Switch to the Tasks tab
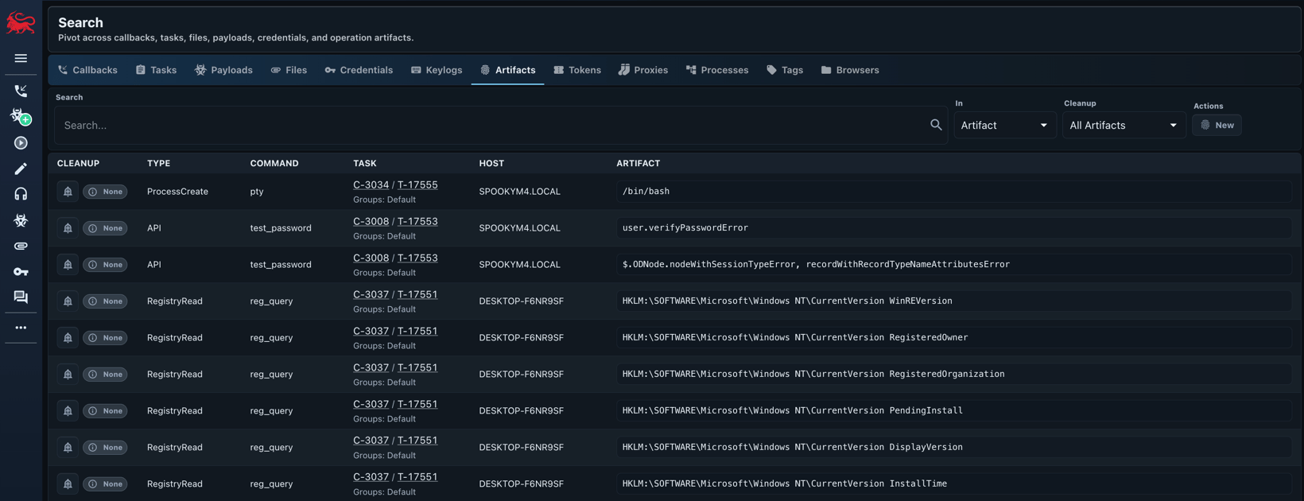This screenshot has width=1304, height=501. click(156, 70)
